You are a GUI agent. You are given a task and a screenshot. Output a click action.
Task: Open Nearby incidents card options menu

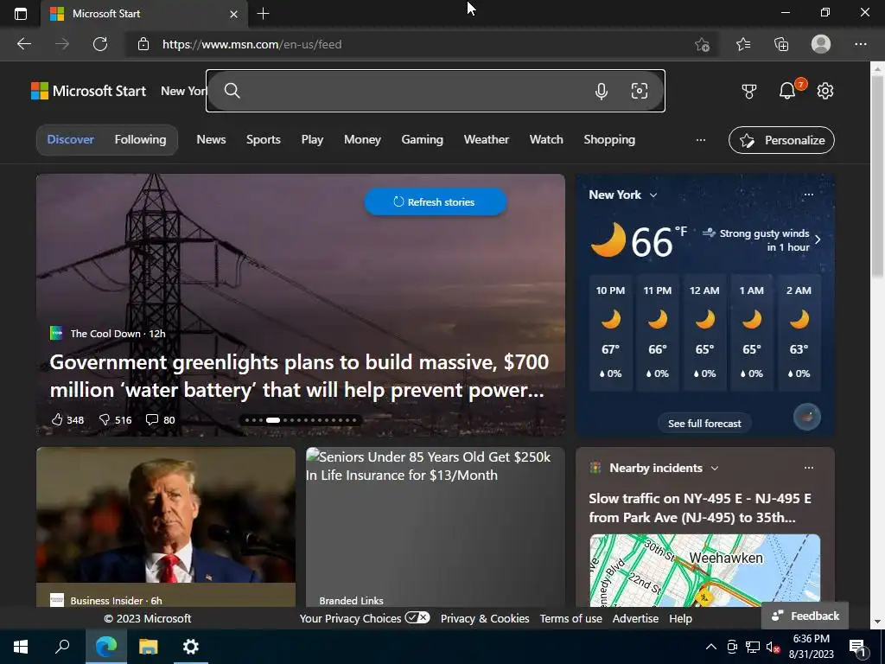click(808, 468)
